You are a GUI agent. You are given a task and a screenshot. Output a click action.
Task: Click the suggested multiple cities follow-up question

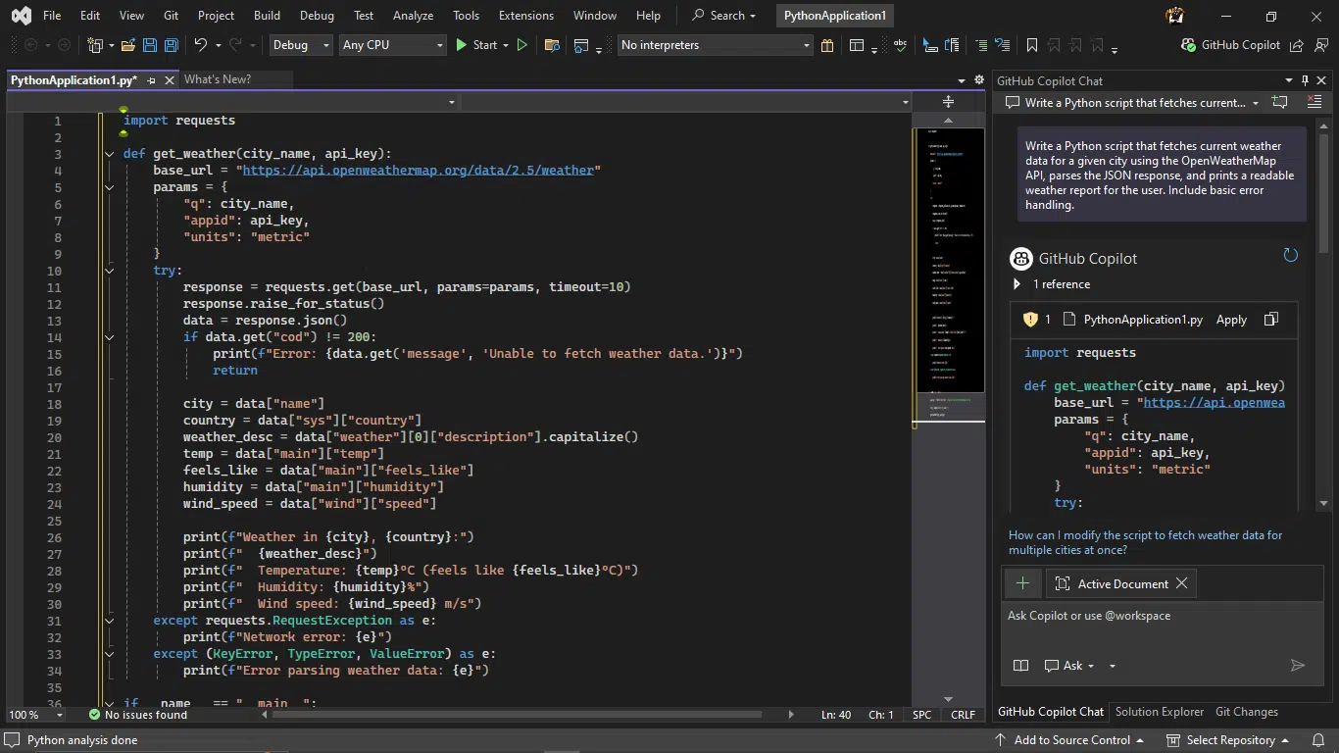(x=1145, y=542)
